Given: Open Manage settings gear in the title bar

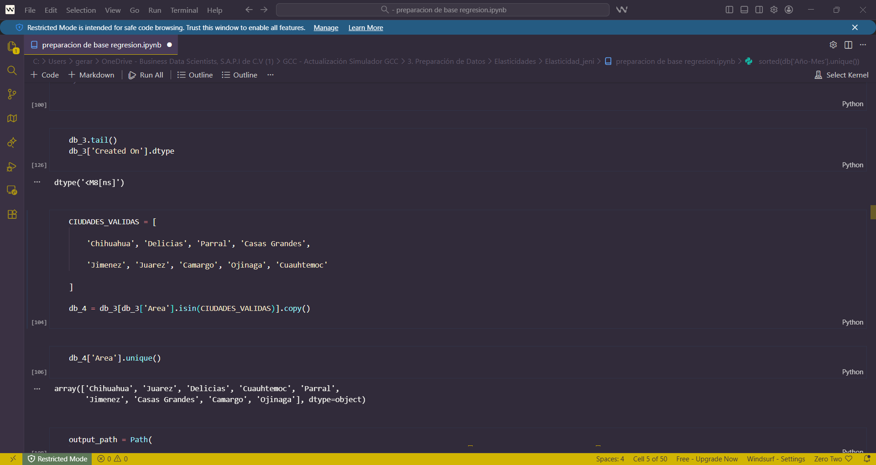Looking at the screenshot, I should tap(774, 10).
